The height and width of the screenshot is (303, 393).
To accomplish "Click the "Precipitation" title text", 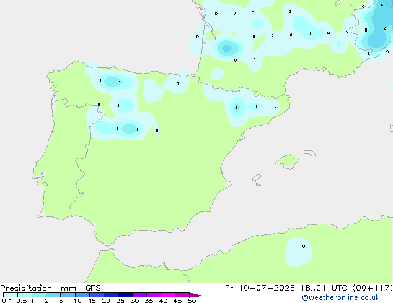I will click(x=26, y=288).
